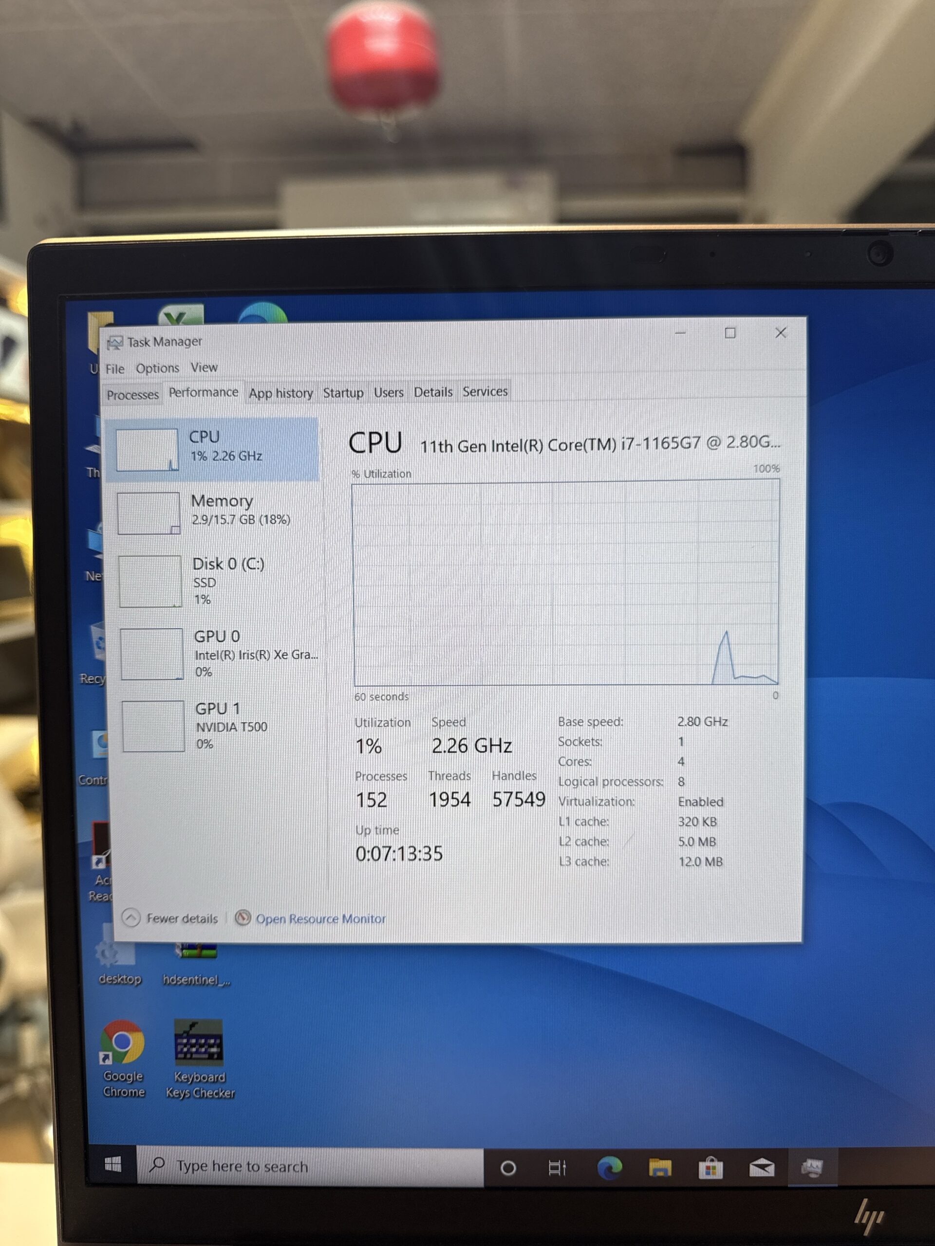Click the Type here to search box

[310, 1166]
